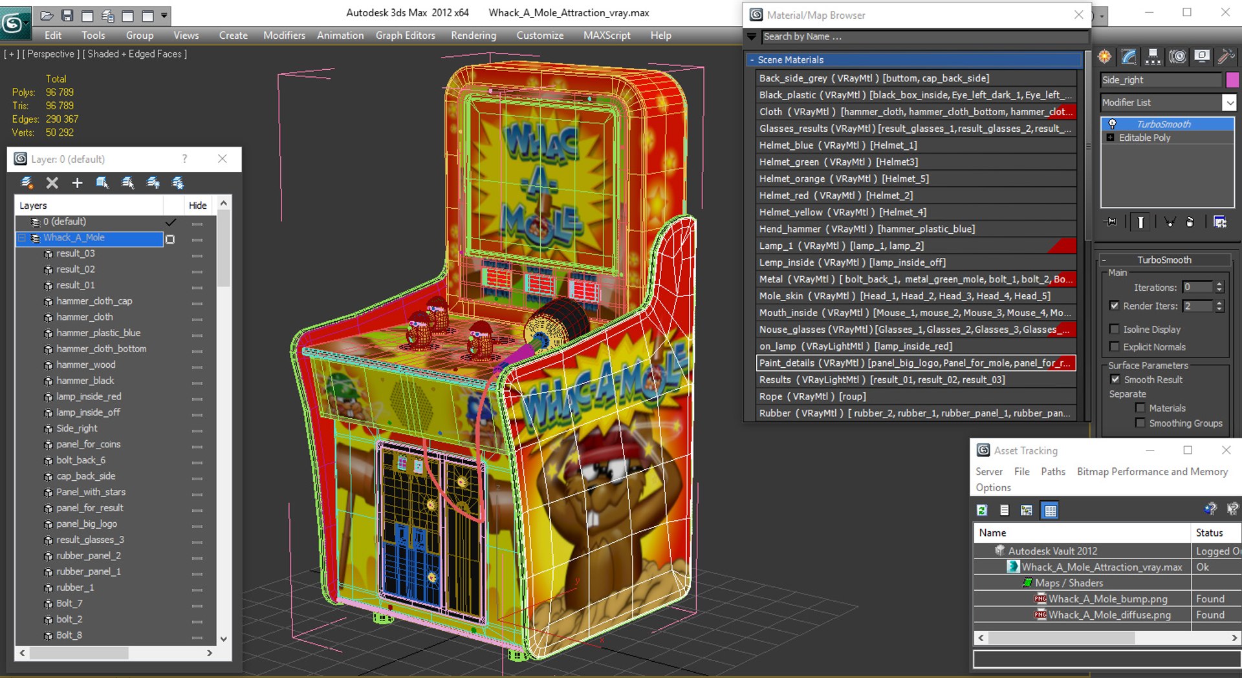Open the quick access toolbar customize dropdown arrow
Image resolution: width=1242 pixels, height=678 pixels.
click(x=164, y=16)
